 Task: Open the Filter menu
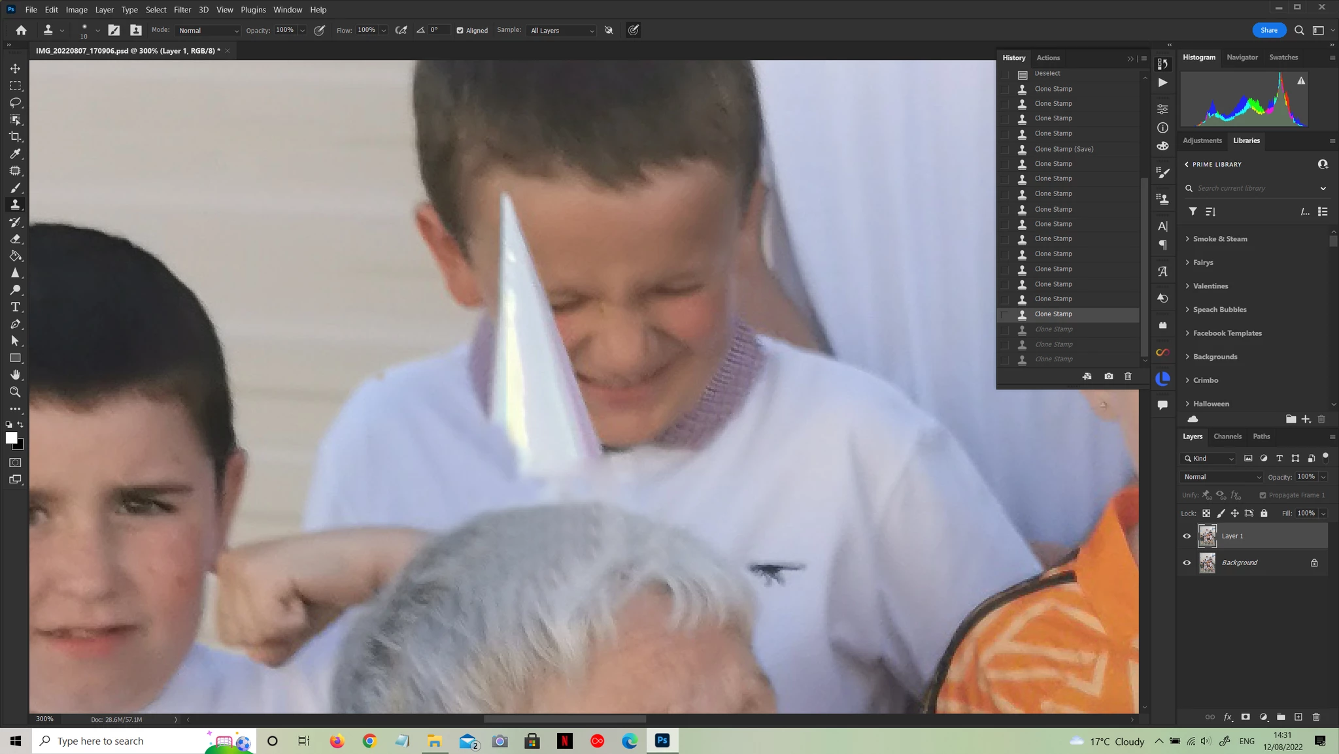(182, 10)
